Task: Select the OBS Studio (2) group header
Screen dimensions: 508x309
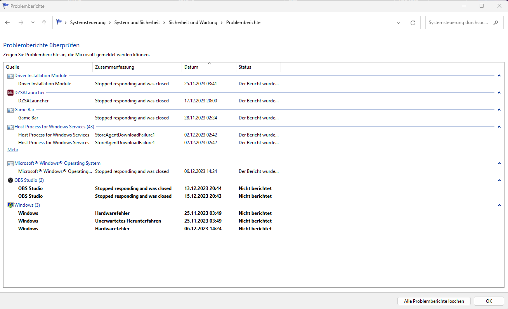Action: tap(29, 180)
